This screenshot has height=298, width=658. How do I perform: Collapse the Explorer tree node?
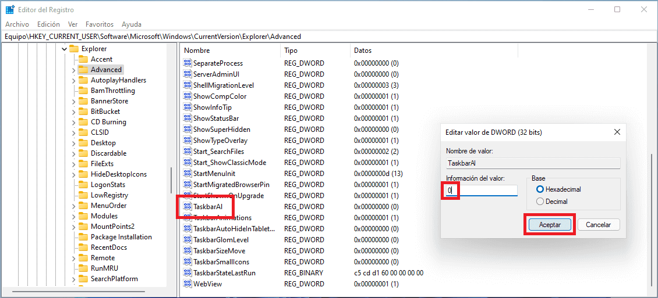64,49
